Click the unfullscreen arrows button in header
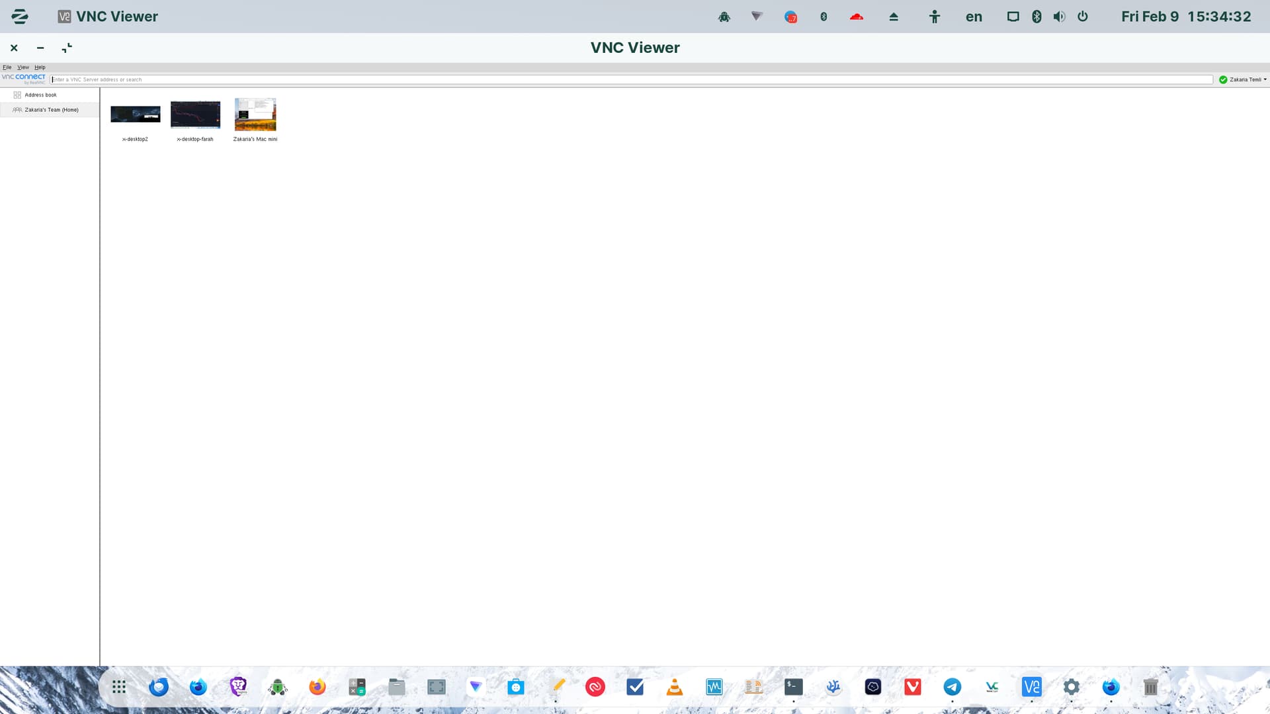 click(67, 48)
